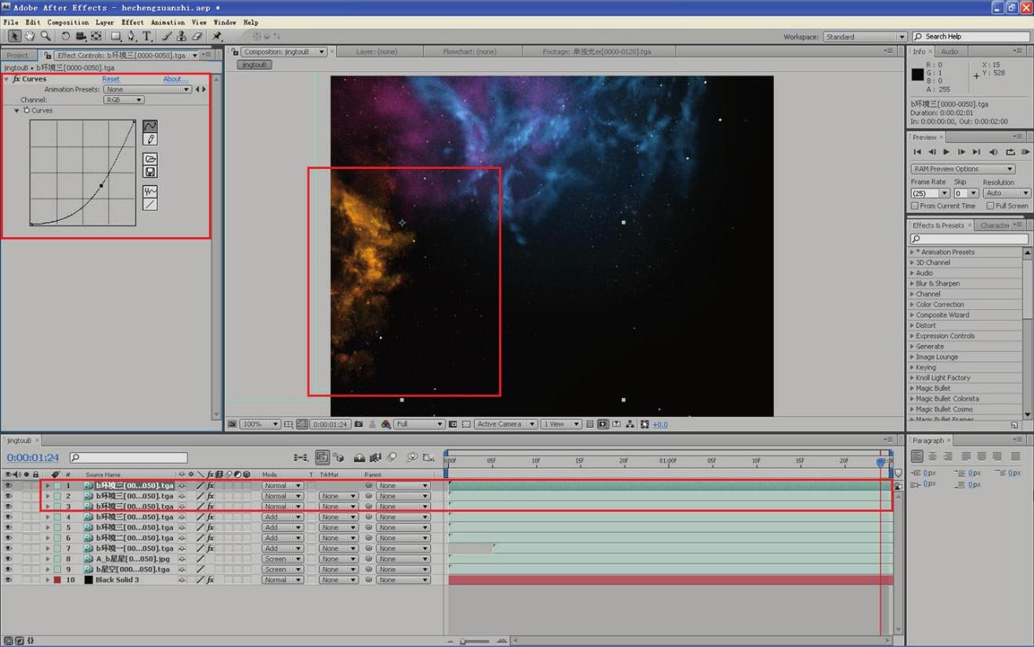Open the Effect menu
The image size is (1034, 647).
click(132, 22)
